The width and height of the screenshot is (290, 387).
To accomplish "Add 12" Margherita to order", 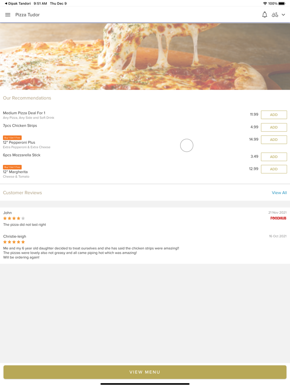I will [x=273, y=169].
